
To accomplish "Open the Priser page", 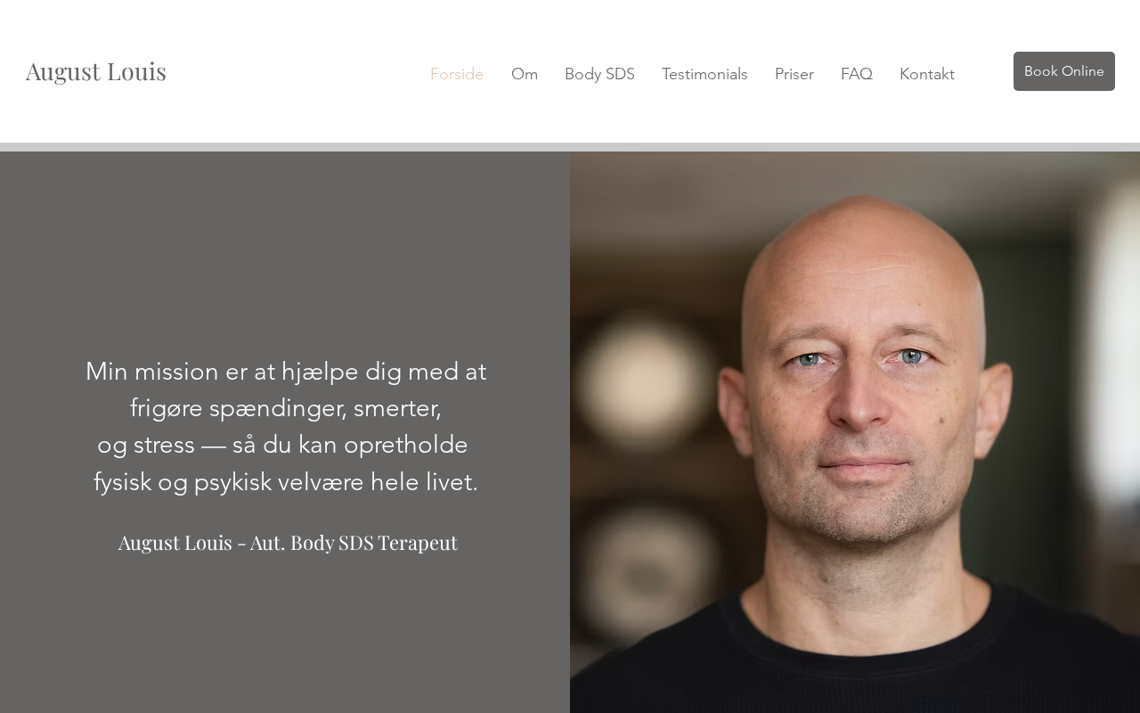I will tap(794, 74).
